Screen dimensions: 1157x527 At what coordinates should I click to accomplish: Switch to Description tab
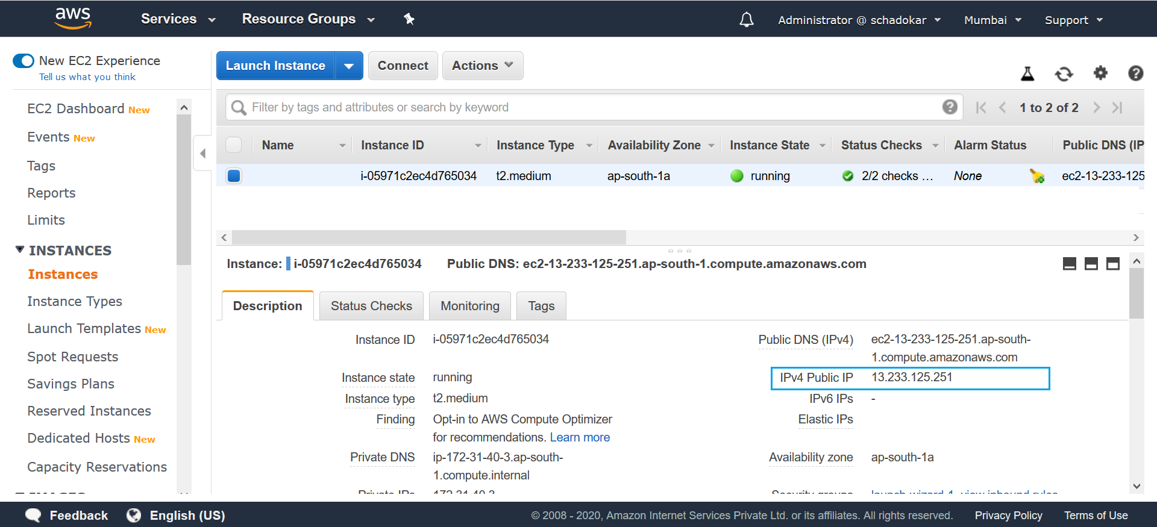(x=268, y=306)
